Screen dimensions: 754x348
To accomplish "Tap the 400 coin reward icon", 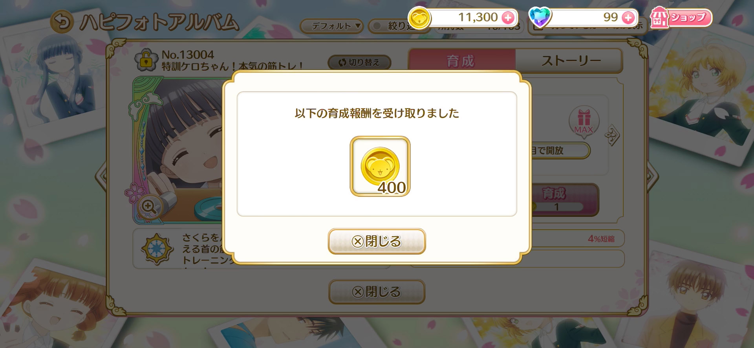I will pos(380,166).
